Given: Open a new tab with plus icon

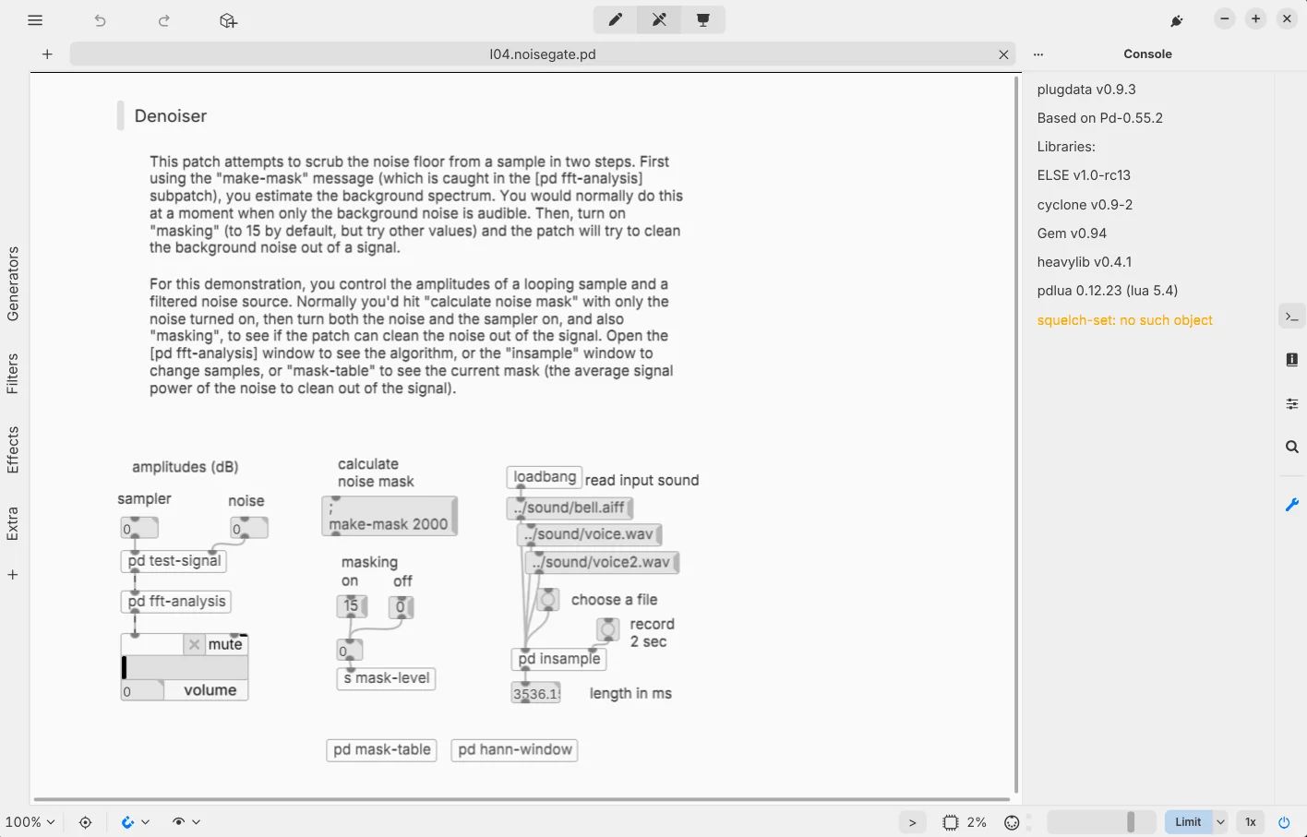Looking at the screenshot, I should 47,54.
